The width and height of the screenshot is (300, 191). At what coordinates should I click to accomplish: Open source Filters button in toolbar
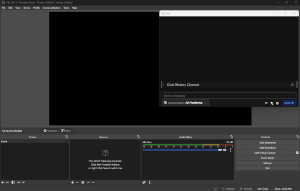pos(66,131)
